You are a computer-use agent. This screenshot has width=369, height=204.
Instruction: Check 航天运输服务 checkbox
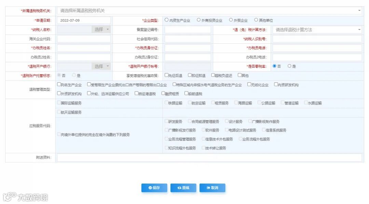59,112
